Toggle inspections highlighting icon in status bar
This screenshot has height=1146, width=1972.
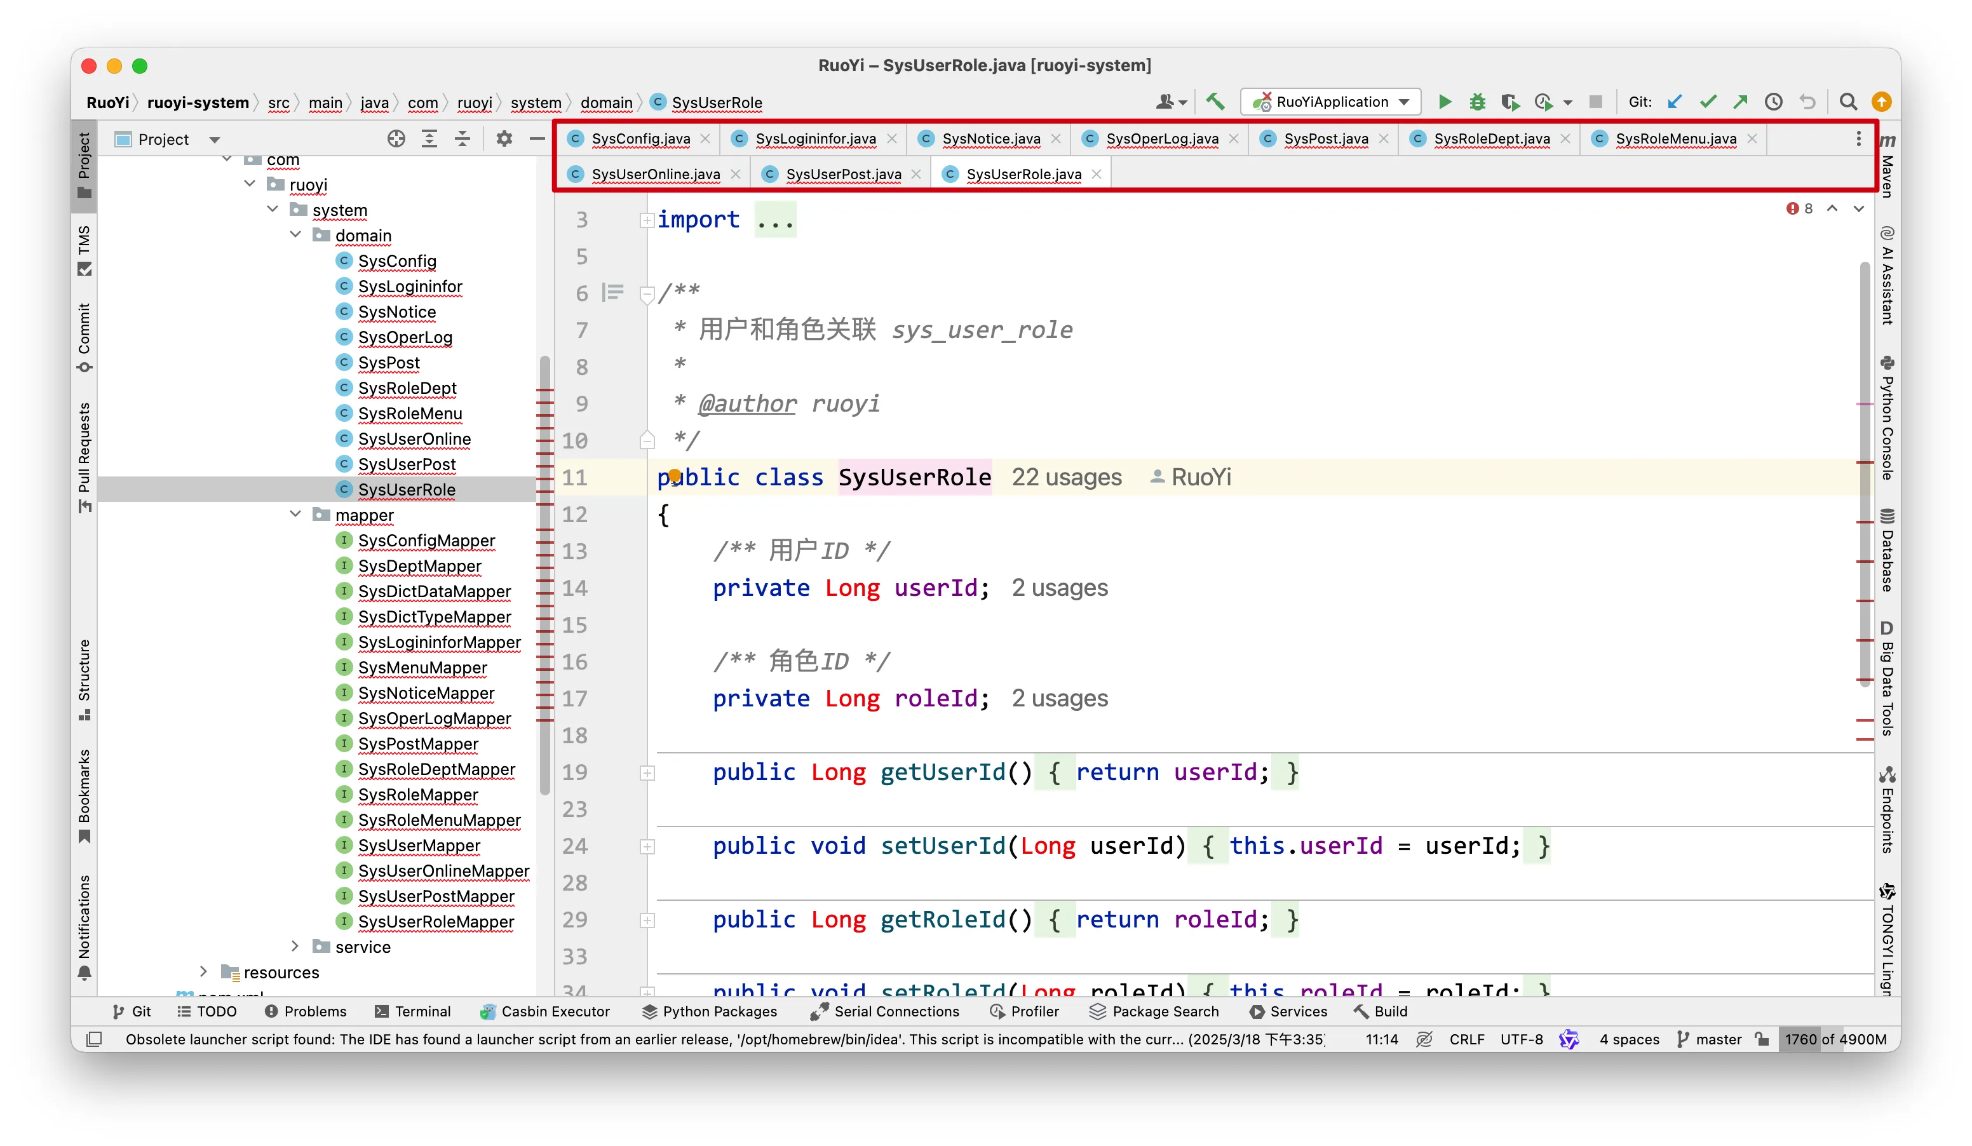click(1424, 1039)
